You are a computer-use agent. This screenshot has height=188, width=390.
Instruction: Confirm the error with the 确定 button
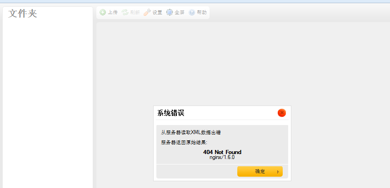pyautogui.click(x=260, y=171)
